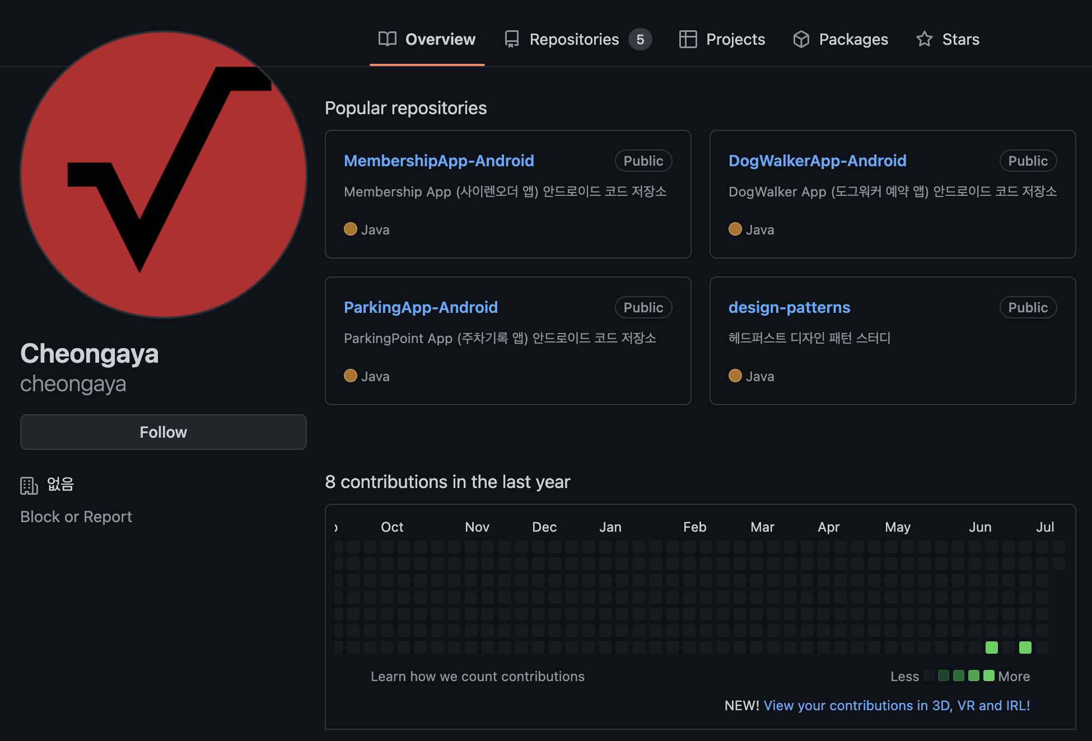Screen dimensions: 1092x741
Task: Click the Cheongaya profile avatar image
Action: tap(164, 175)
